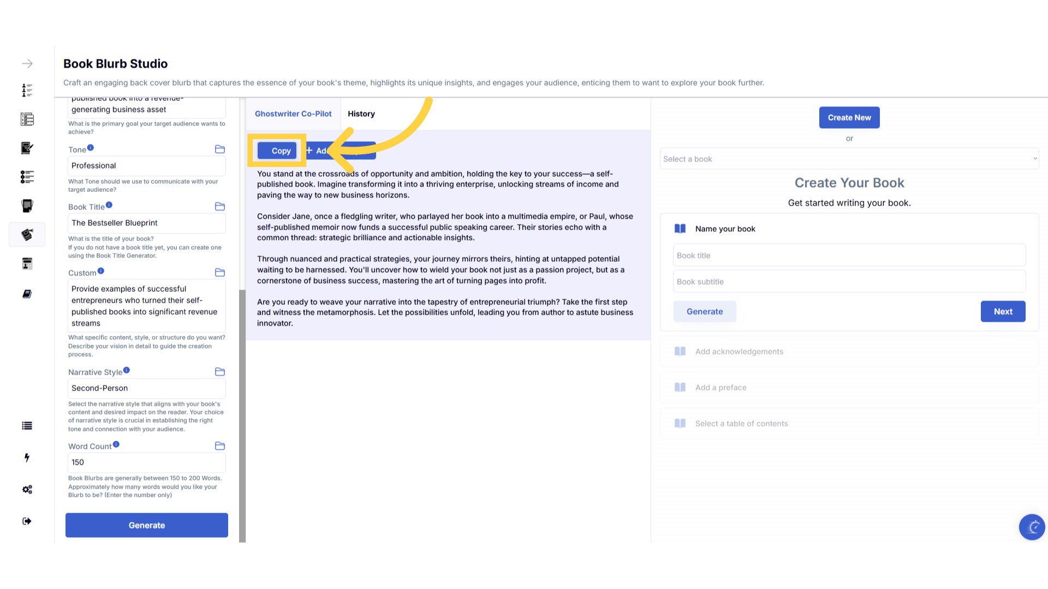This screenshot has height=589, width=1048.
Task: Open folder icon next to Word Count
Action: (220, 446)
